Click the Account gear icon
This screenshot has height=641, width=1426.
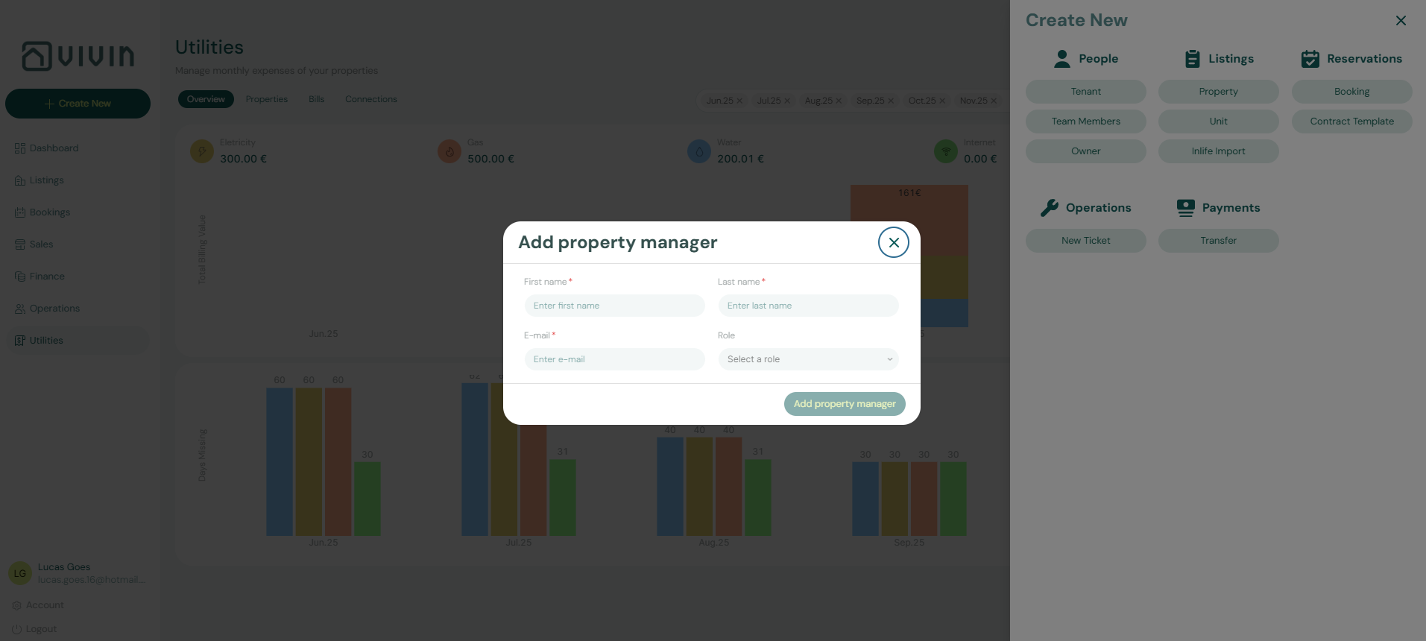[x=16, y=605]
